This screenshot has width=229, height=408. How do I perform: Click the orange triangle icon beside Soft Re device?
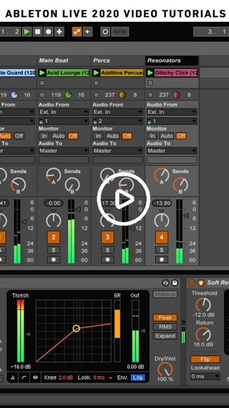[201, 283]
